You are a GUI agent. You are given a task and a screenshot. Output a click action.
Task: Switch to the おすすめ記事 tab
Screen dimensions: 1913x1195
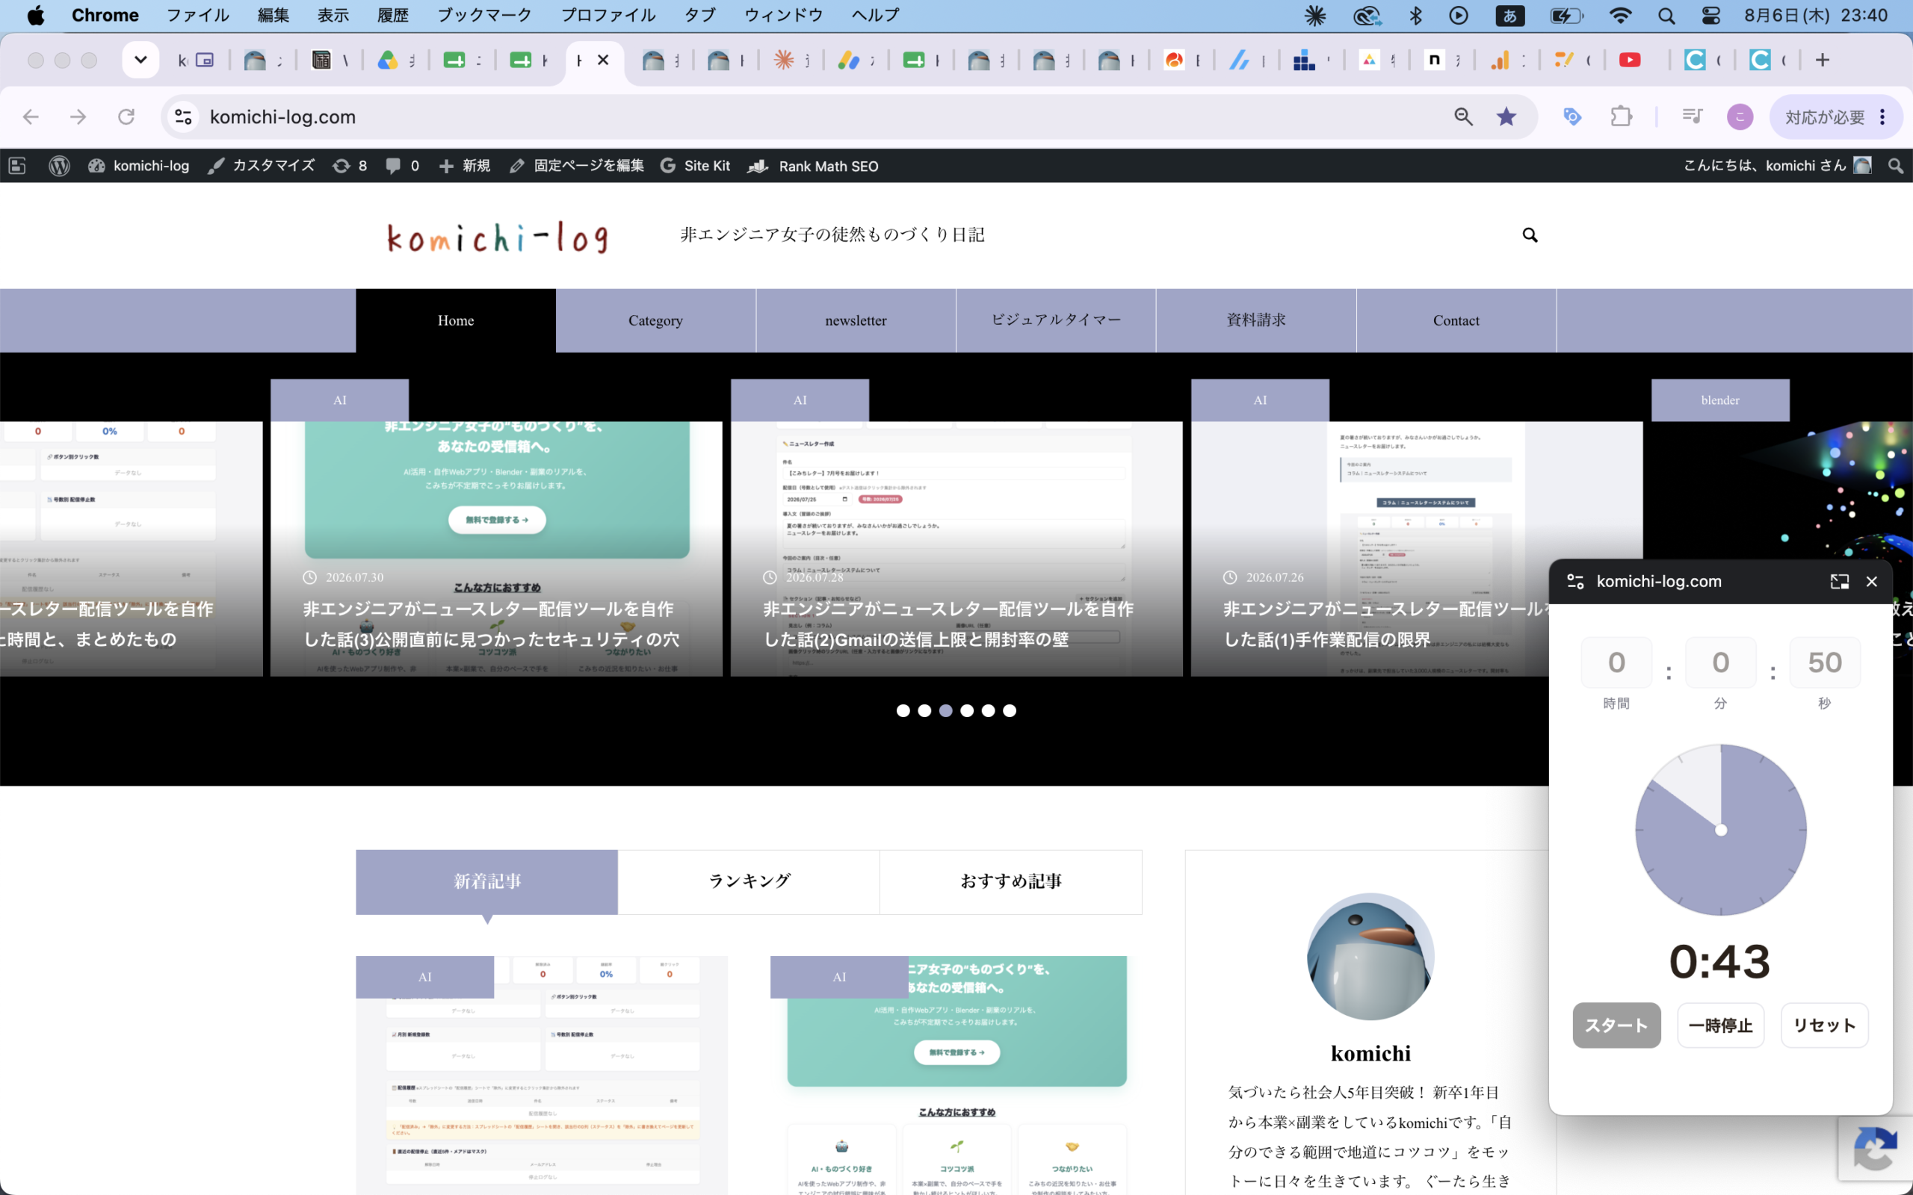tap(1011, 882)
